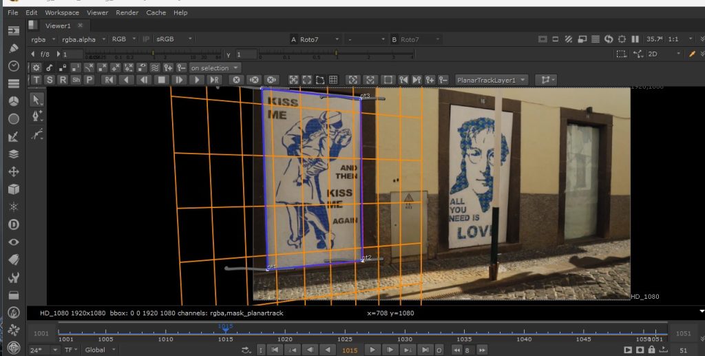Clear all tracking keyframes
Image resolution: width=705 pixels, height=356 pixels.
[237, 80]
